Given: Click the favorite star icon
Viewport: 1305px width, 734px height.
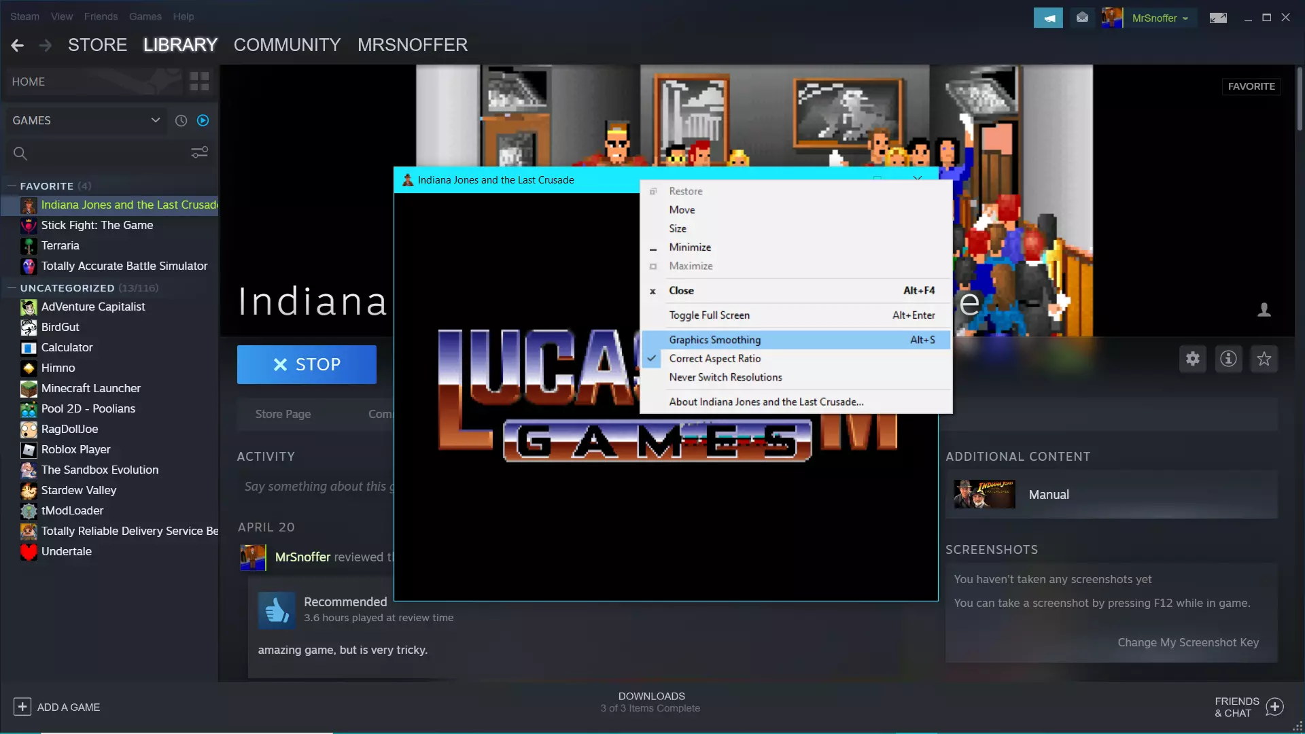Looking at the screenshot, I should tap(1264, 359).
